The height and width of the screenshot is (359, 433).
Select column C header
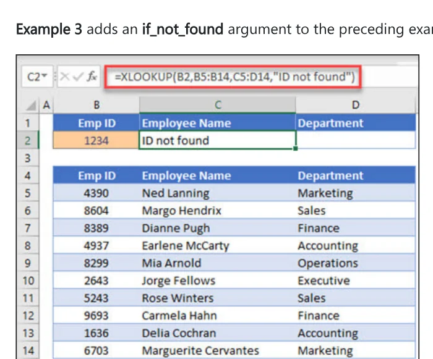pyautogui.click(x=218, y=105)
